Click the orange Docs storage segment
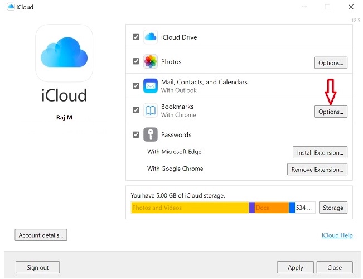 point(272,208)
